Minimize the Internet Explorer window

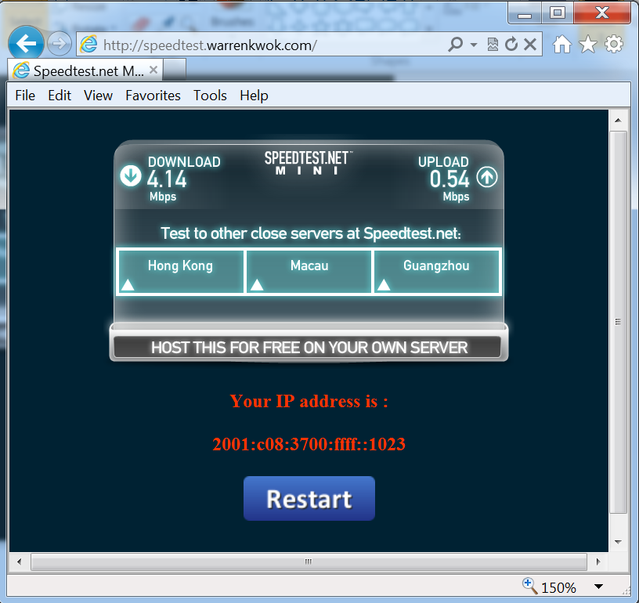pos(525,13)
